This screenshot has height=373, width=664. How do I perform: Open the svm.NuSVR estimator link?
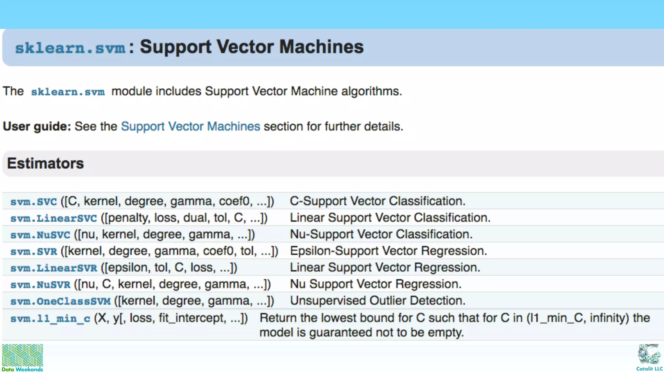pyautogui.click(x=40, y=285)
